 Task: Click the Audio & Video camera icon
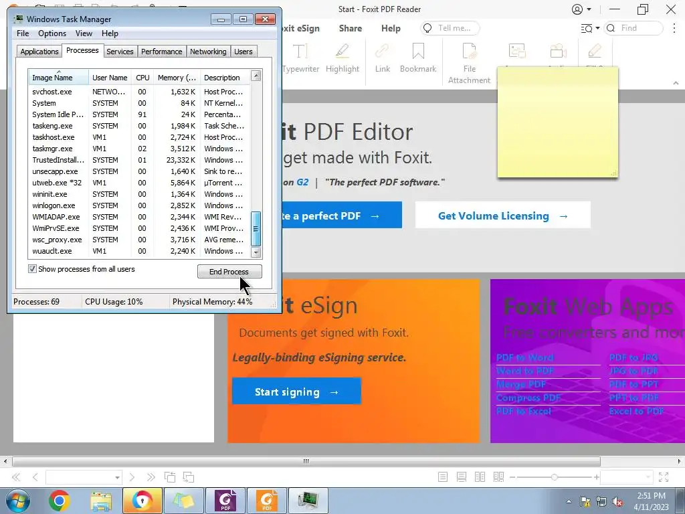(559, 51)
